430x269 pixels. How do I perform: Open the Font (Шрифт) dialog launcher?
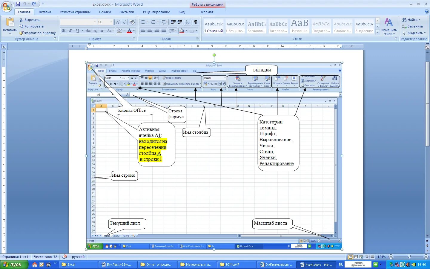click(134, 39)
